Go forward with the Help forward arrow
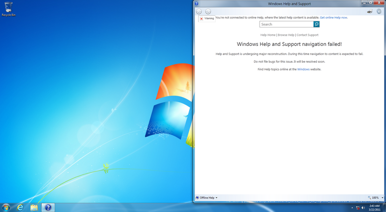 208,11
